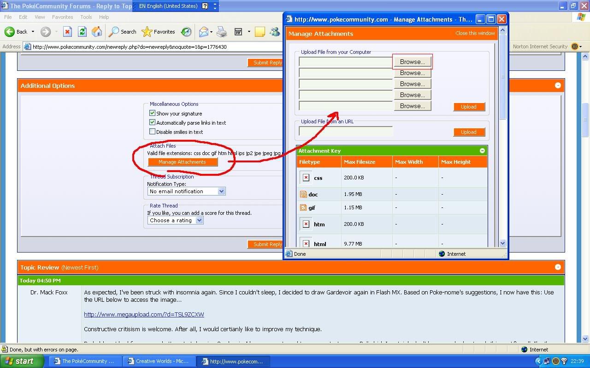Image resolution: width=590 pixels, height=368 pixels.
Task: Go to Home page via house icon
Action: (x=97, y=32)
